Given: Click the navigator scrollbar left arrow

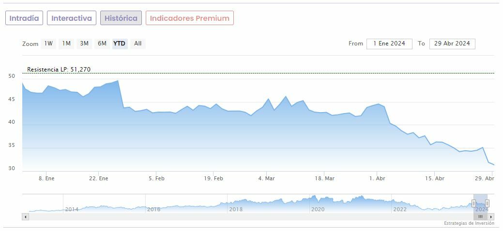Looking at the screenshot, I should [x=26, y=217].
